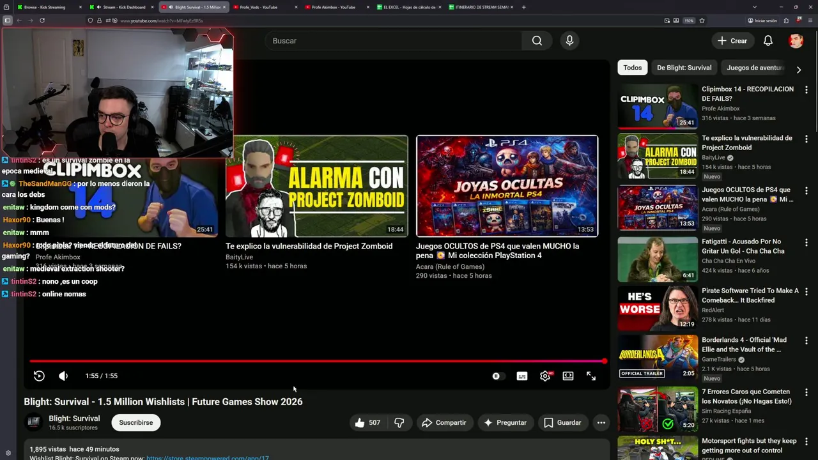The height and width of the screenshot is (460, 818).
Task: Click the Crear button
Action: (x=732, y=41)
